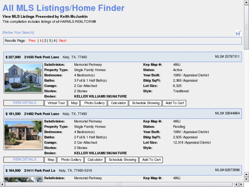Image resolution: width=249 pixels, height=187 pixels.
Task: Open Virtual Tour for 21450 Park Post Lane
Action: [56, 103]
